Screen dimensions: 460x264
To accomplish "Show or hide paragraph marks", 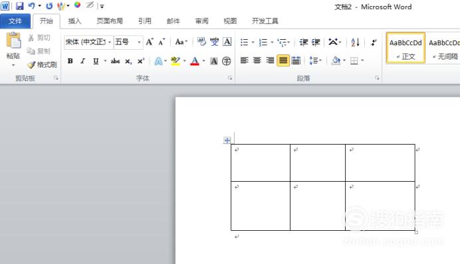I will pos(374,42).
